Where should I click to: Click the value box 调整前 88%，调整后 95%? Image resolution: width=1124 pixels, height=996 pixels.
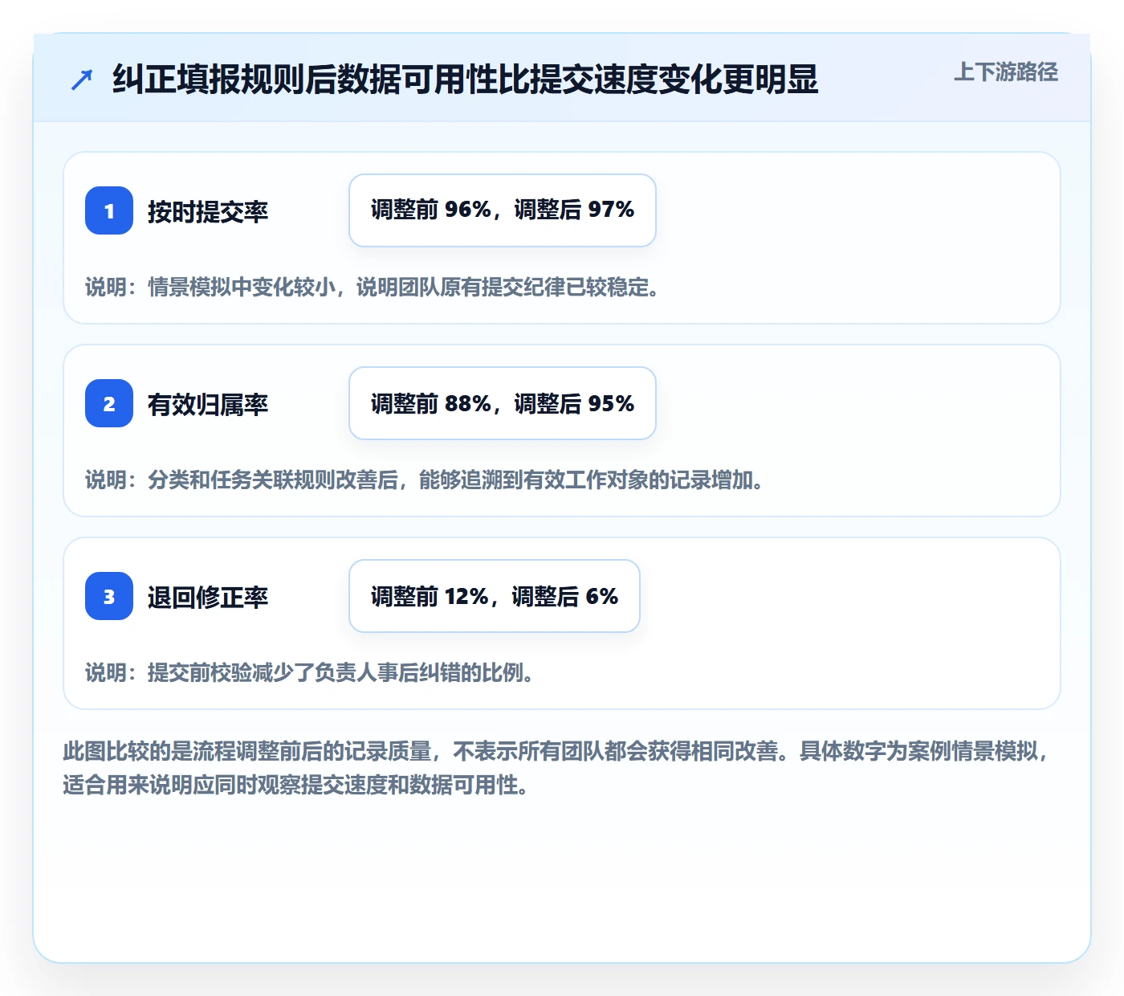pyautogui.click(x=503, y=403)
